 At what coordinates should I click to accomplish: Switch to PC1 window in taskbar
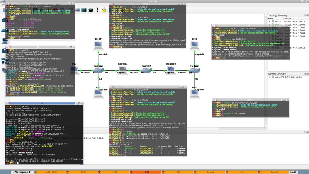pyautogui.click(x=147, y=171)
